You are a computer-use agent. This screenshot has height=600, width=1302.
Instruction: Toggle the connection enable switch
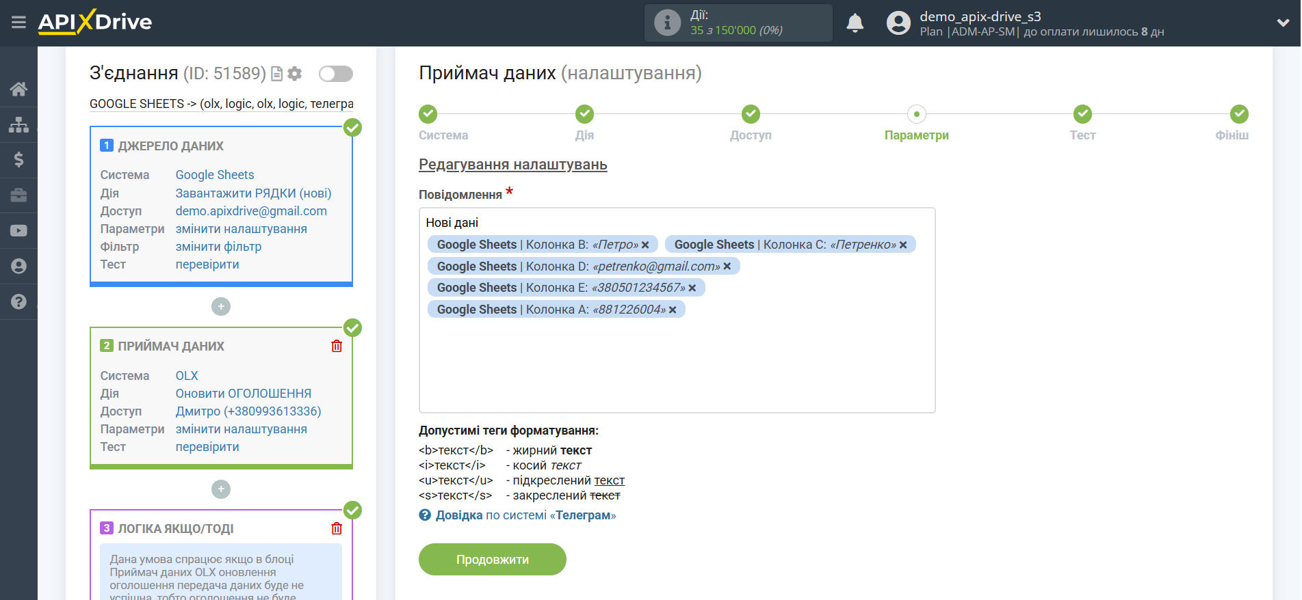(336, 74)
